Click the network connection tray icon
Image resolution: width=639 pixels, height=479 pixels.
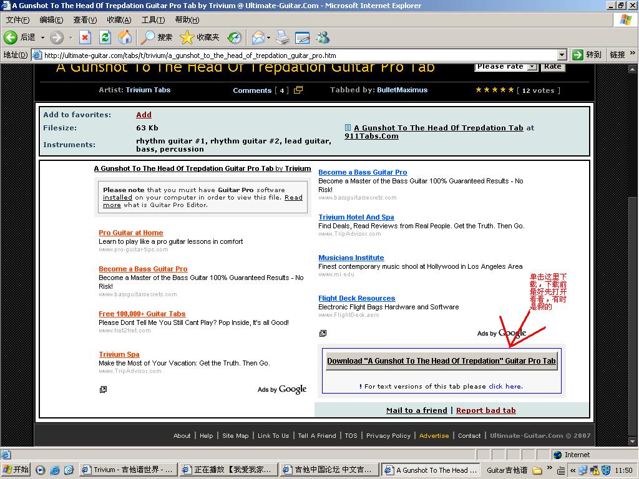pos(583,470)
